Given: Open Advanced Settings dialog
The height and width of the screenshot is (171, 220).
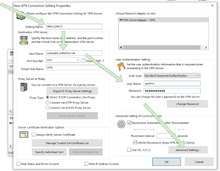Looking at the screenshot, I should [188, 150].
